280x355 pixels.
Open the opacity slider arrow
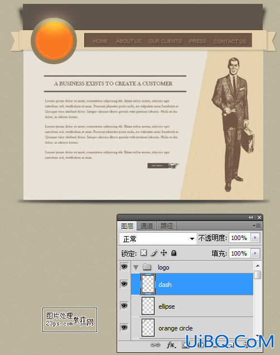click(255, 238)
